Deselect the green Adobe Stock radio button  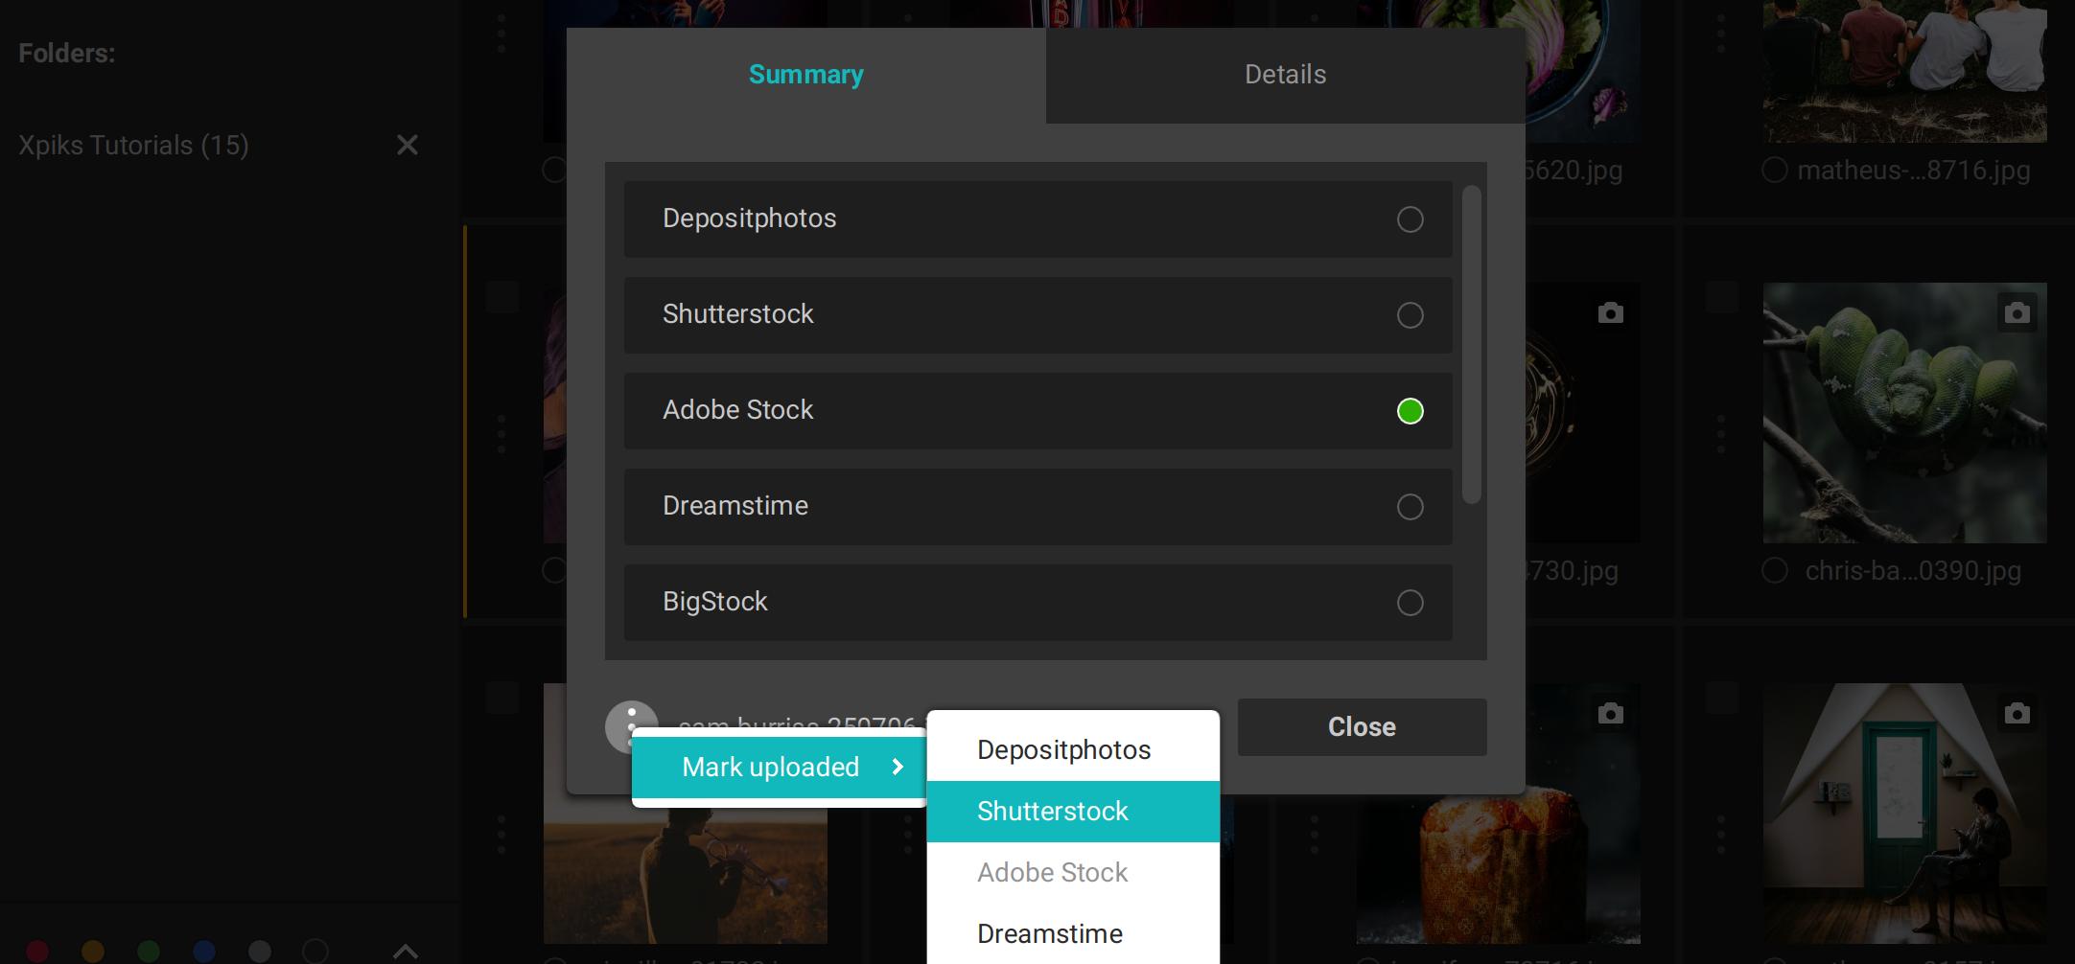[1410, 411]
